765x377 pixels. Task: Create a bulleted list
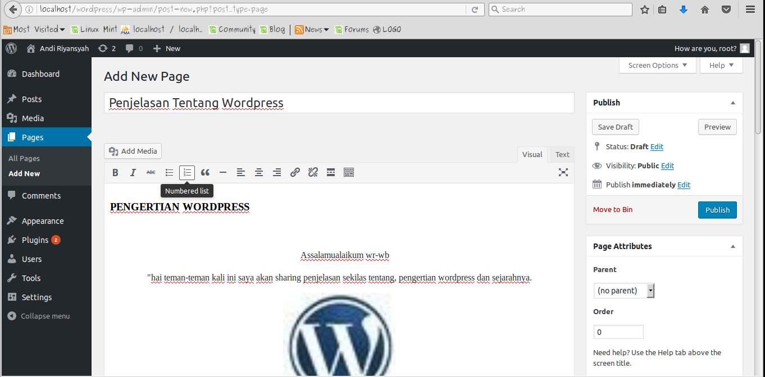(x=169, y=172)
